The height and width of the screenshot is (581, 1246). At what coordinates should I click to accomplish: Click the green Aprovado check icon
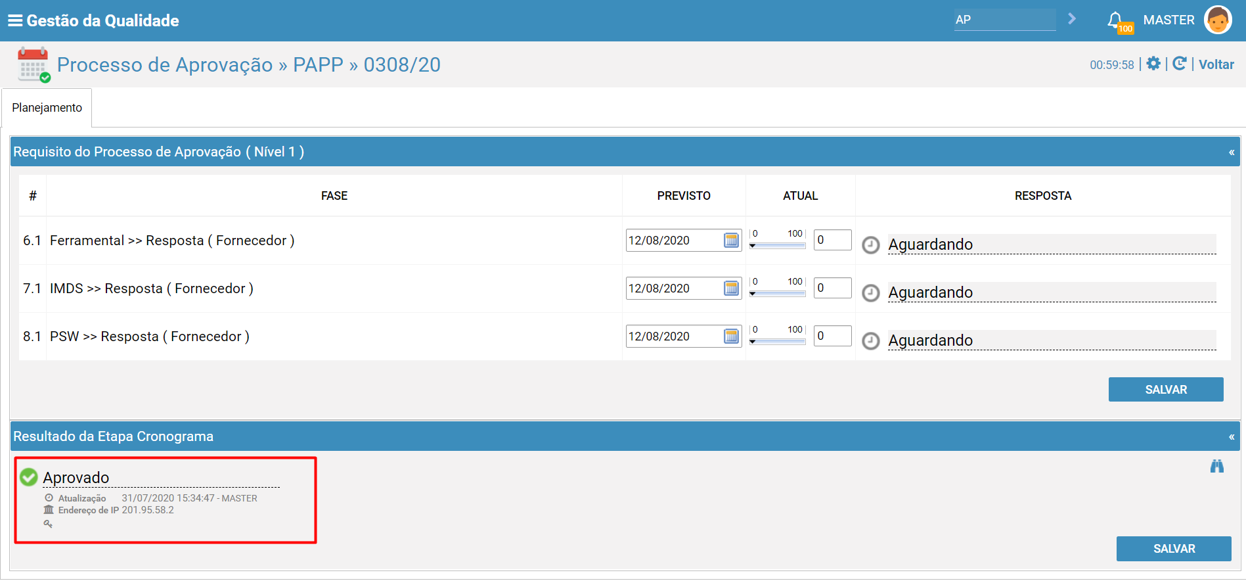click(x=29, y=477)
